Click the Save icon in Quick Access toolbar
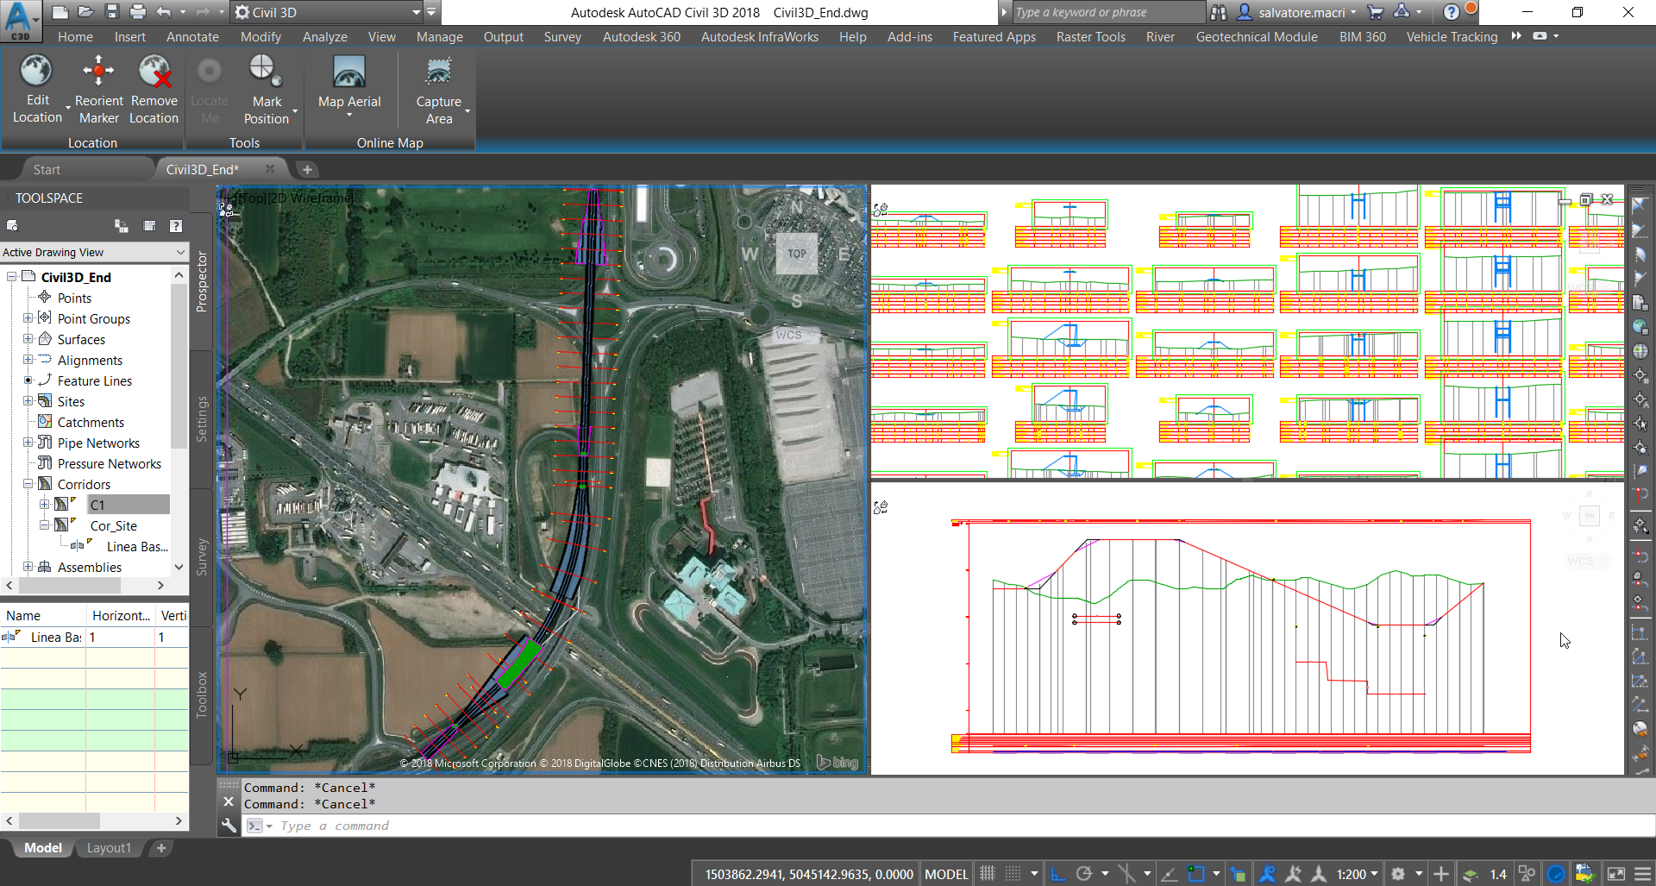Image resolution: width=1656 pixels, height=886 pixels. pyautogui.click(x=113, y=11)
